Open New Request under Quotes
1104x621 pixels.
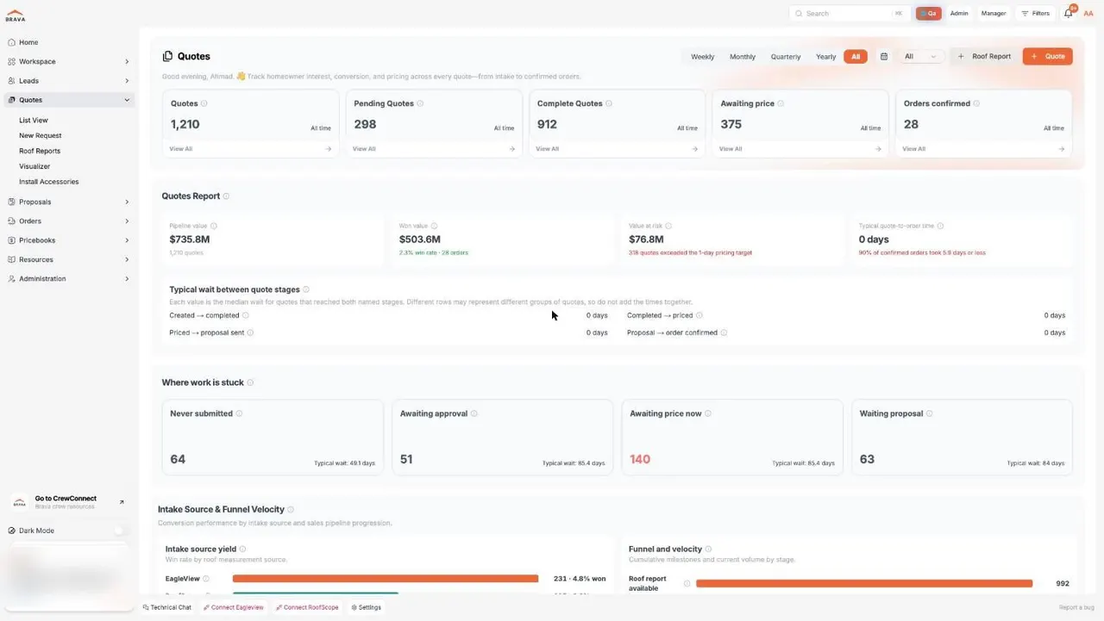tap(41, 136)
